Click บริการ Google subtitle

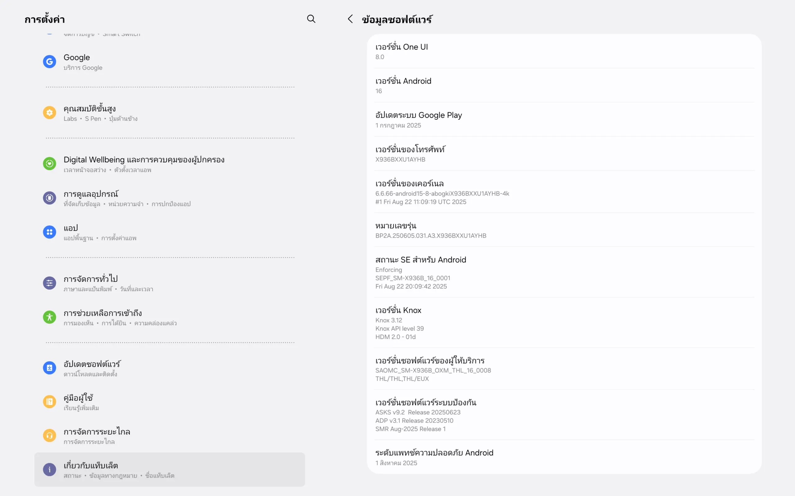point(83,68)
